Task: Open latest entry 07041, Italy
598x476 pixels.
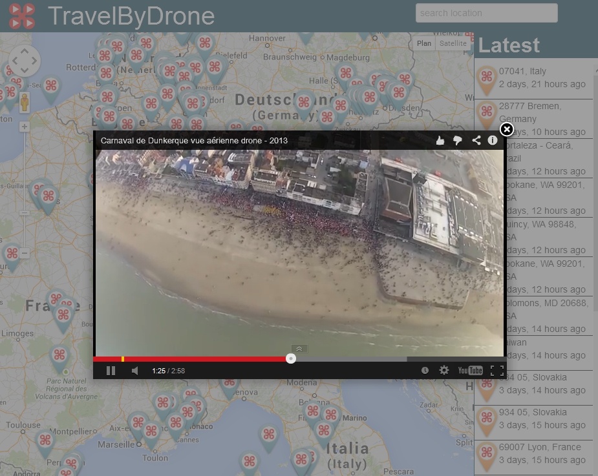Action: point(533,78)
